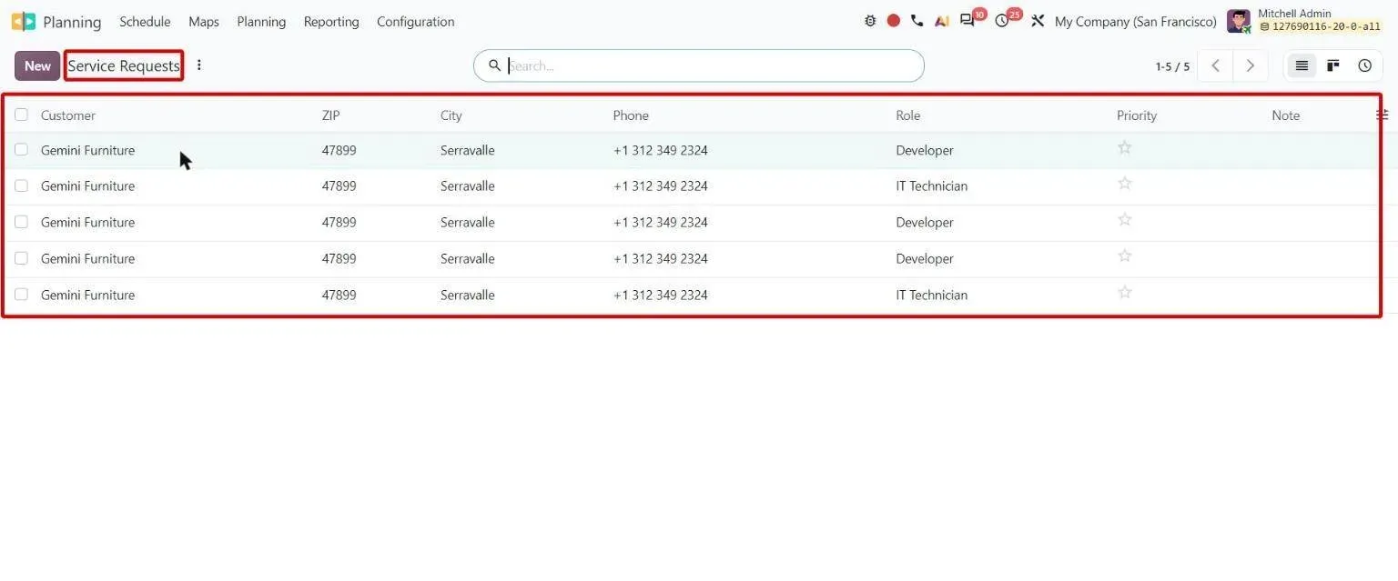Switch to activity view

pyautogui.click(x=1365, y=65)
